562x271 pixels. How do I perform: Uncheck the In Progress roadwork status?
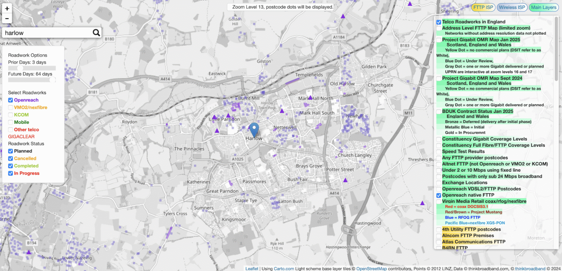[x=10, y=173]
